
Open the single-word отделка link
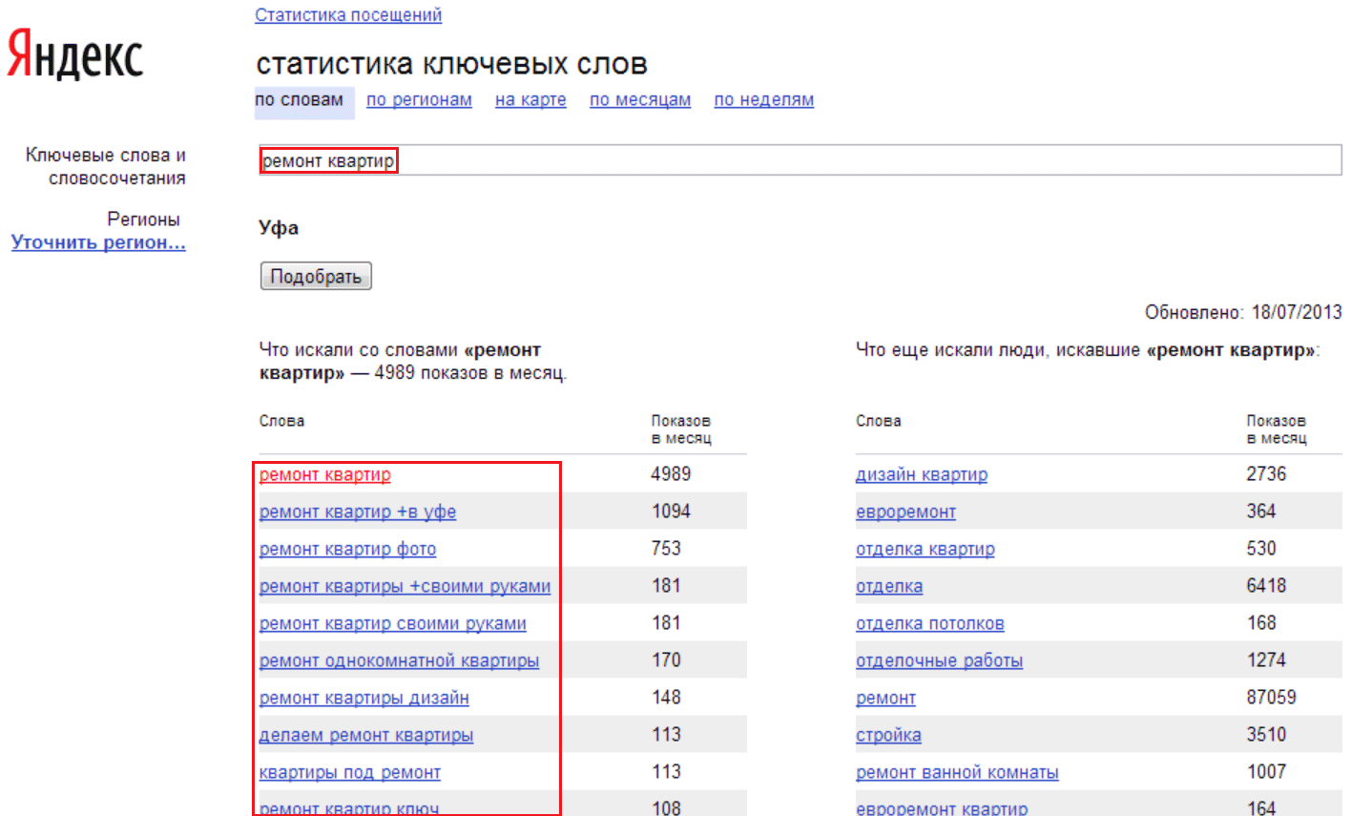click(889, 587)
